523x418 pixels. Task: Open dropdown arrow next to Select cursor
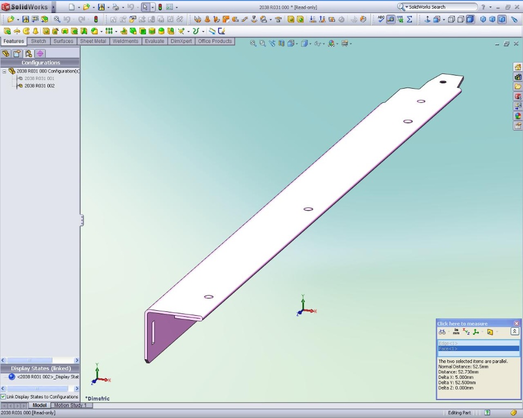153,7
